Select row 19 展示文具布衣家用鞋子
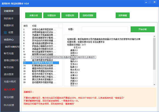The height and width of the screenshot is (112, 159). (x=41, y=79)
